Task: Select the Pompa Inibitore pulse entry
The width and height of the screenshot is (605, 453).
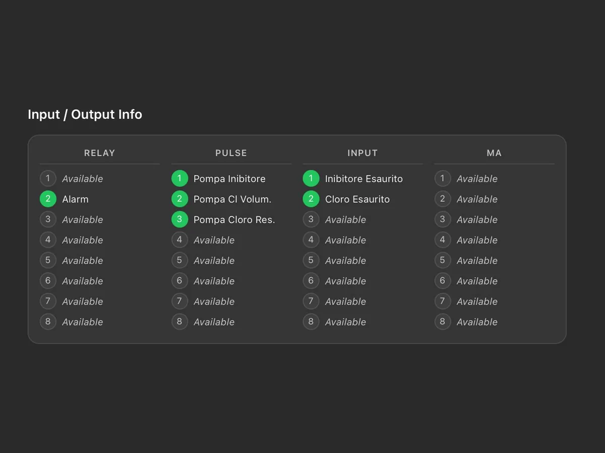Action: [229, 179]
